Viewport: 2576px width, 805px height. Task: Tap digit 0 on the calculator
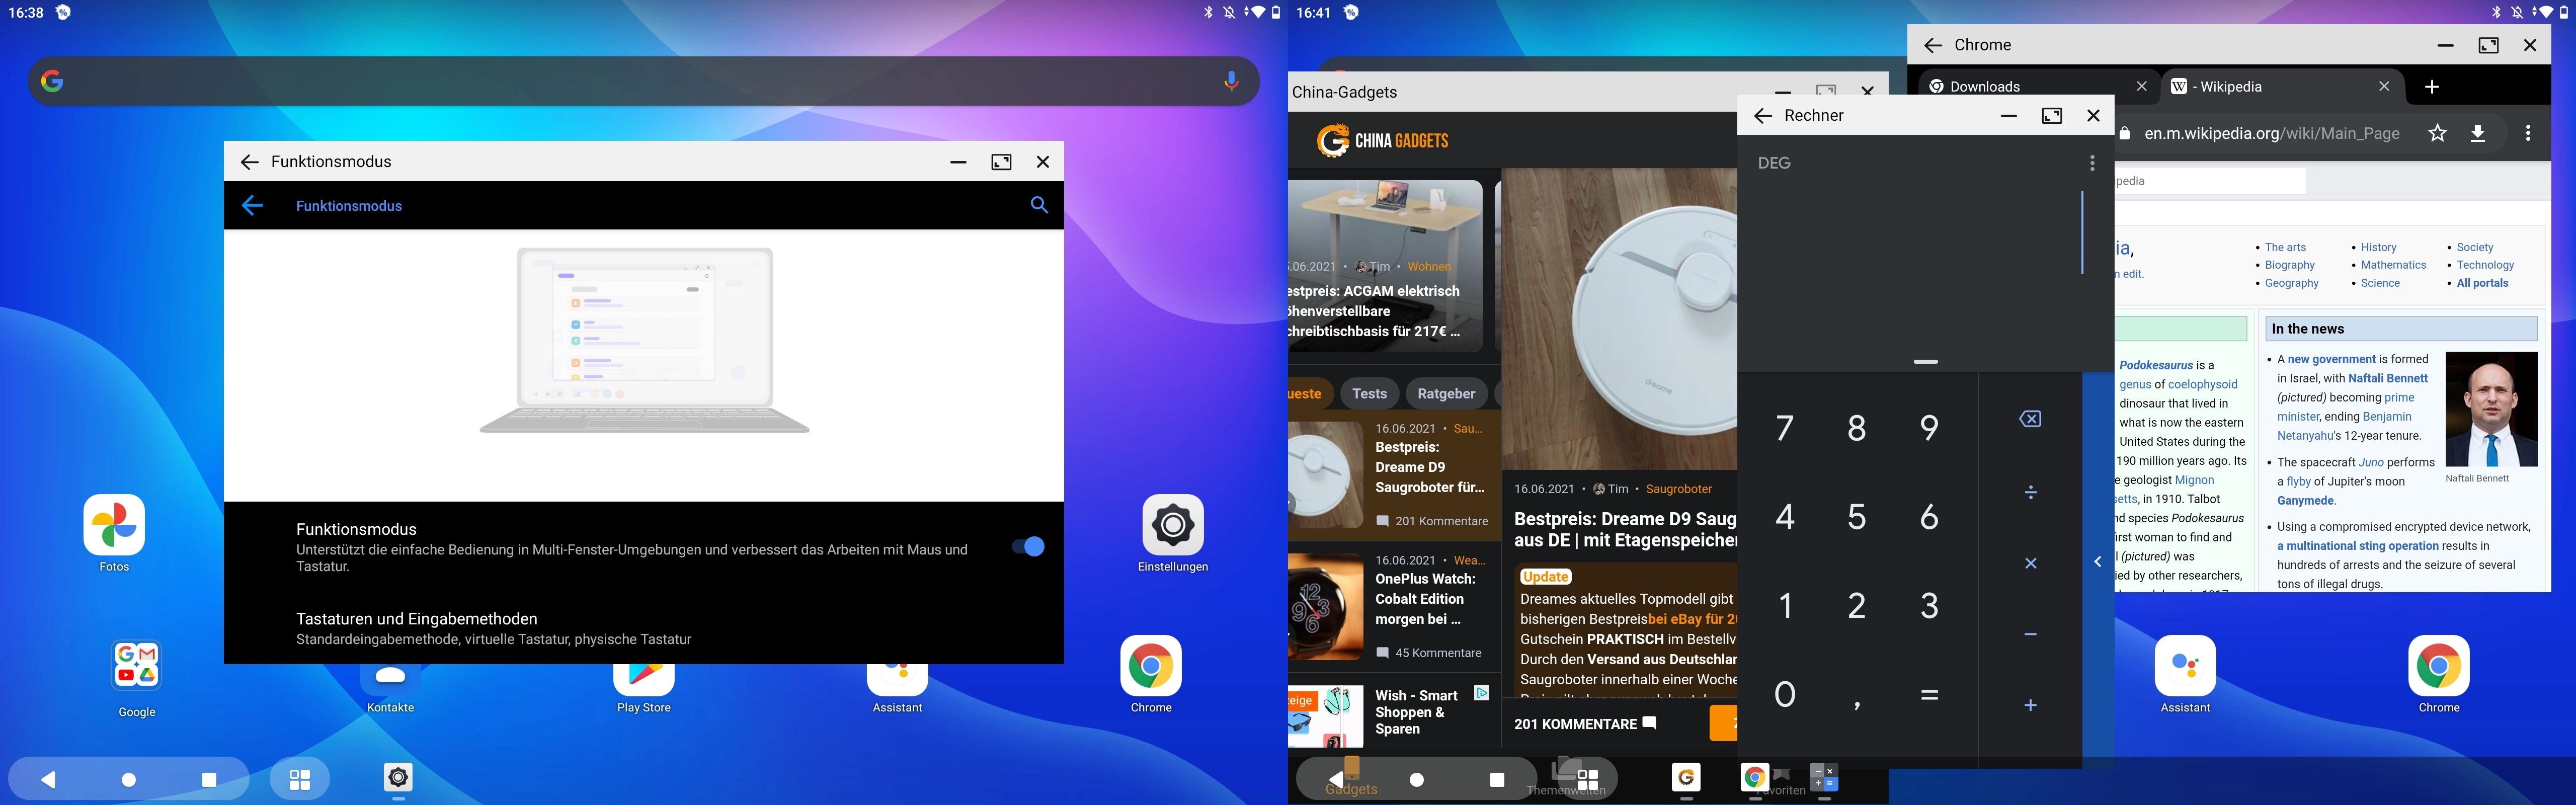pyautogui.click(x=1785, y=693)
